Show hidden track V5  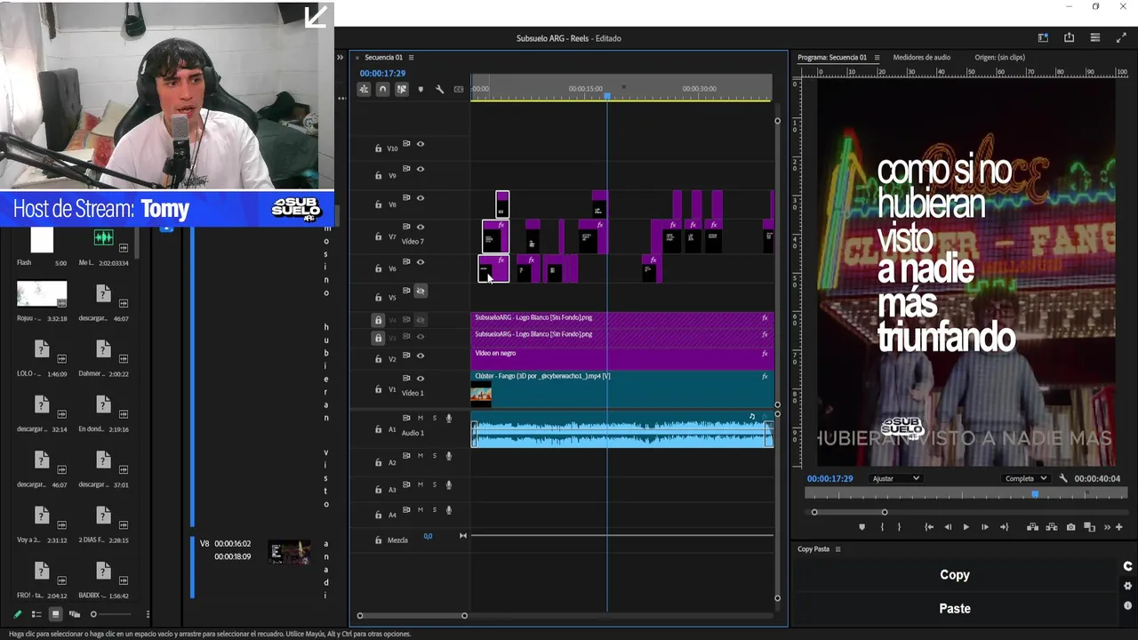click(x=421, y=291)
